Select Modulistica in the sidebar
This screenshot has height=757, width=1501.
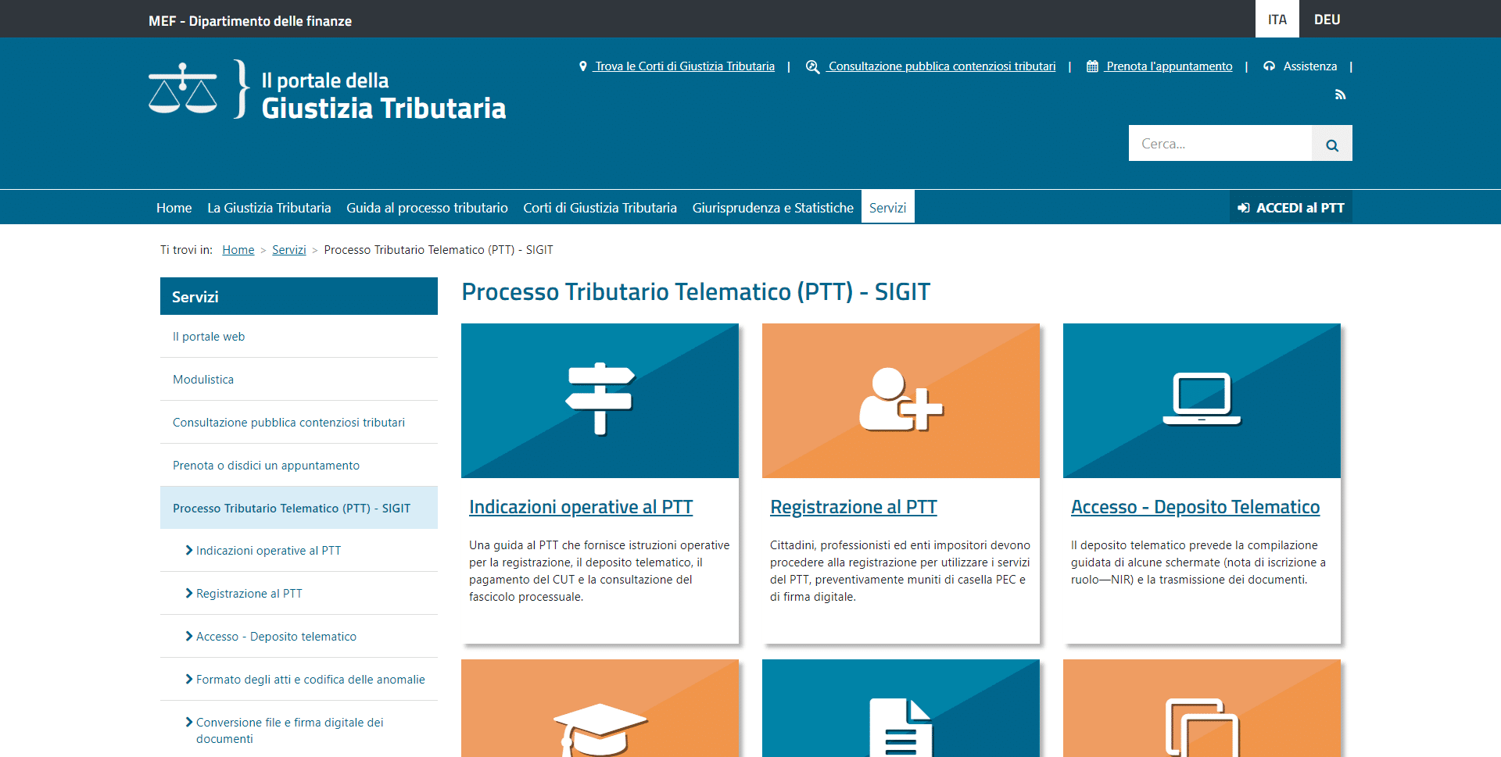pos(203,380)
